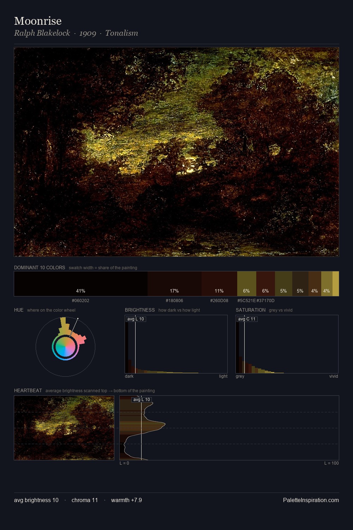The image size is (353, 530).
Task: Click the warmth +7.9 footer stat
Action: pos(126,500)
